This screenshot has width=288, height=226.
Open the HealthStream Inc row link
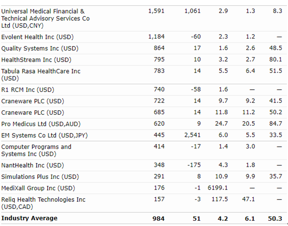(36, 60)
